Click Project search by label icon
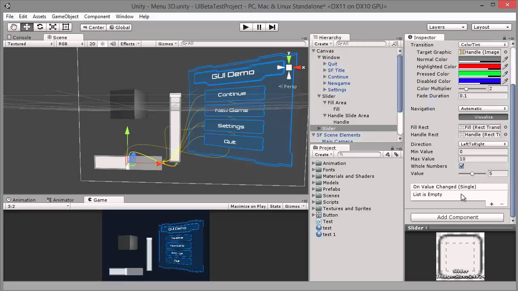This screenshot has width=518, height=291. click(396, 154)
